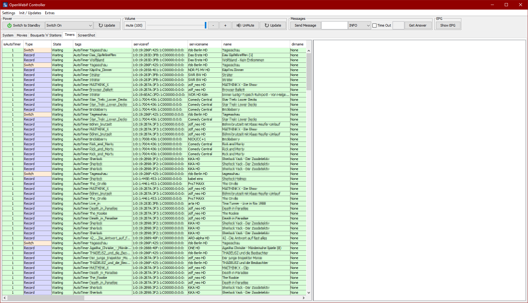Click the Show EPG button
This screenshot has height=303, width=528.
click(x=448, y=25)
